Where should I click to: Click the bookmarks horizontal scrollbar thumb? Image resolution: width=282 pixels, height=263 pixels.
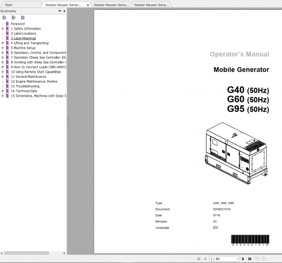tap(26, 253)
